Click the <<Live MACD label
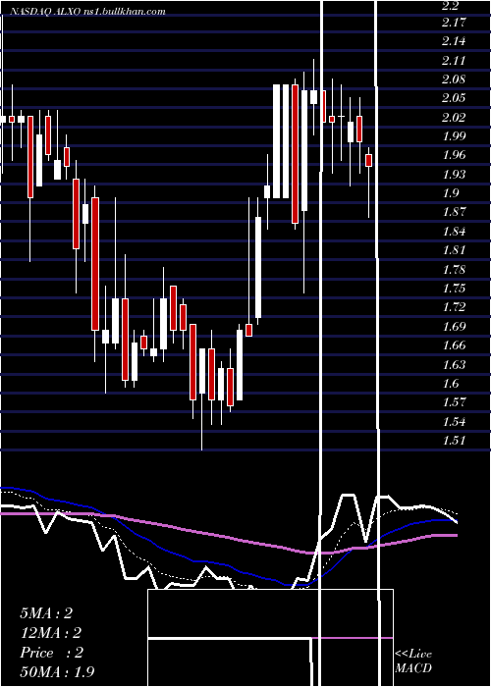Screen dimensions: 491x687 413,661
